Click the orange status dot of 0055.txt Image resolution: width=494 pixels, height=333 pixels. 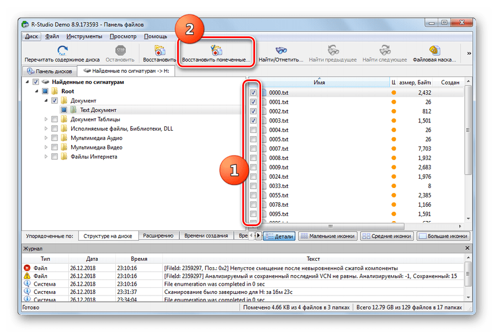coord(394,195)
